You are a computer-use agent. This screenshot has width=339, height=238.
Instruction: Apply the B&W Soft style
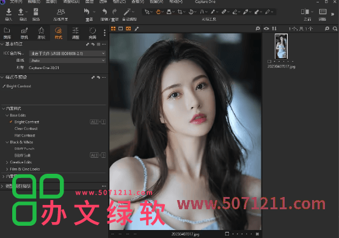22,155
